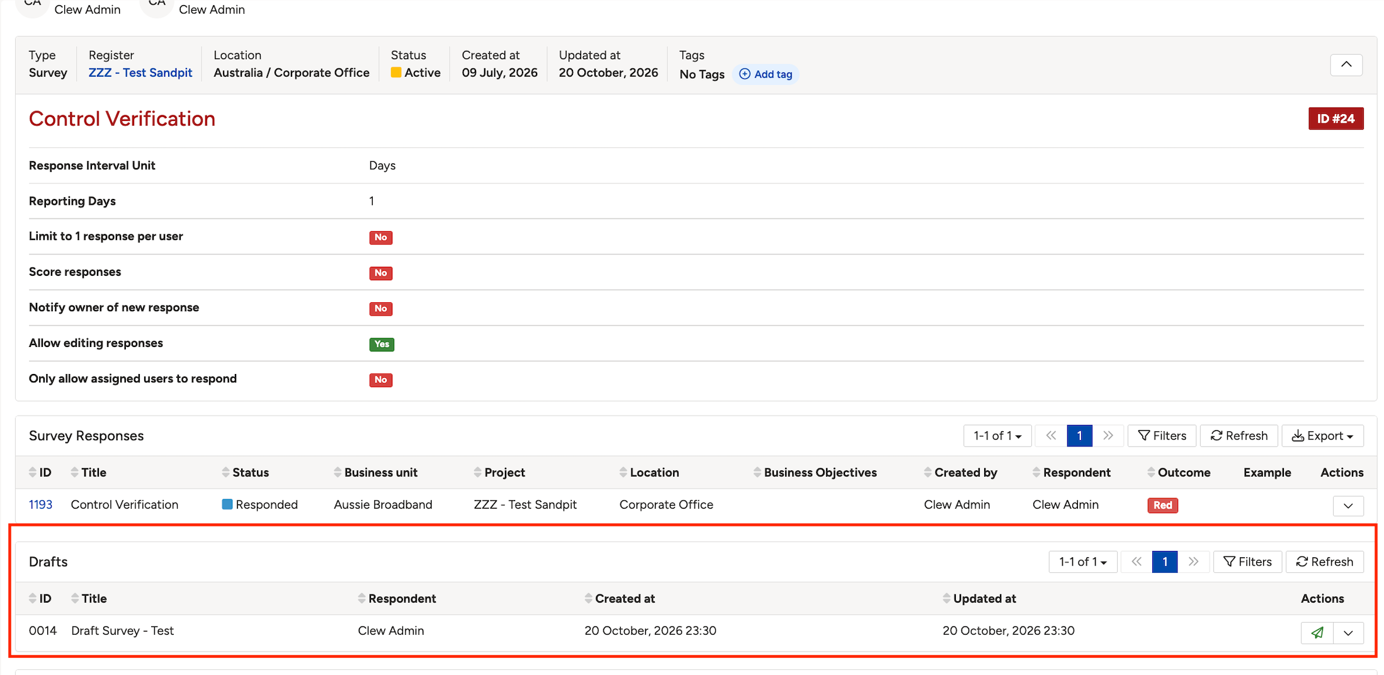Sort Survey Responses by Project column
The image size is (1384, 675).
499,472
